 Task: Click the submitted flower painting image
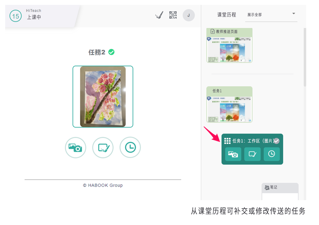pyautogui.click(x=103, y=97)
